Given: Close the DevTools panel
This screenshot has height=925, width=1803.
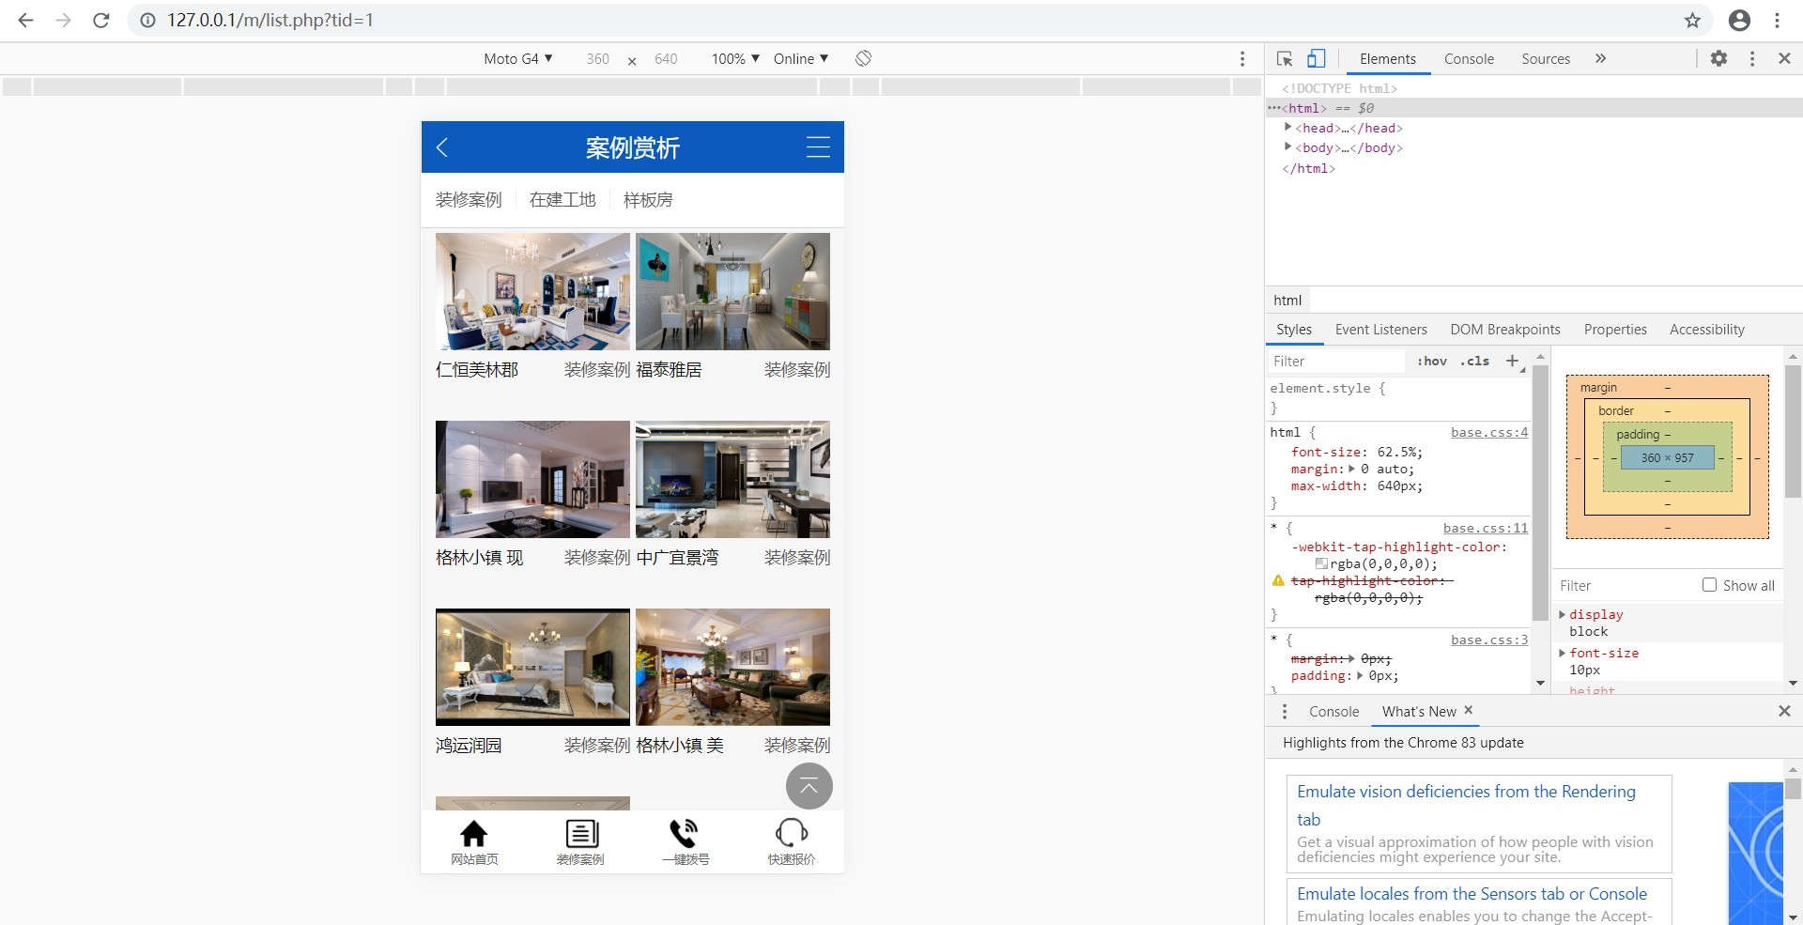Looking at the screenshot, I should [1784, 58].
